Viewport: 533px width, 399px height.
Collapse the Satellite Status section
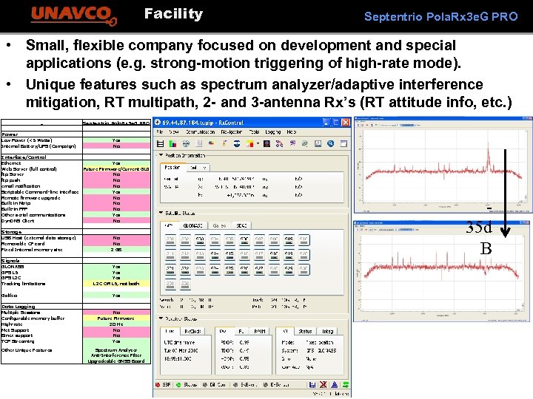[x=161, y=213]
